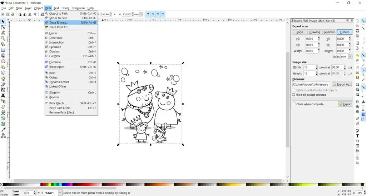Open the Filters menu
The image size is (366, 196).
(65, 8)
